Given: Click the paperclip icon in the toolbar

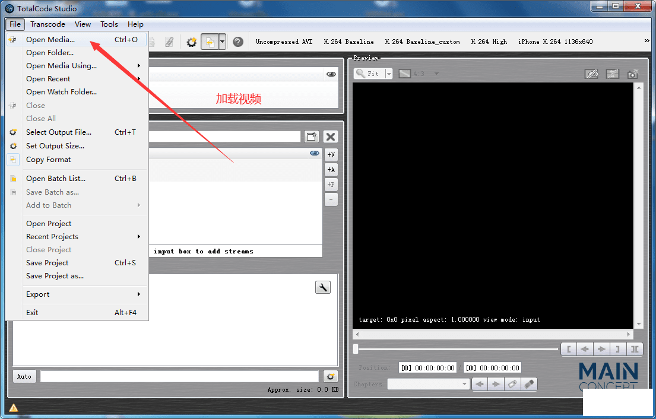Looking at the screenshot, I should tap(169, 42).
